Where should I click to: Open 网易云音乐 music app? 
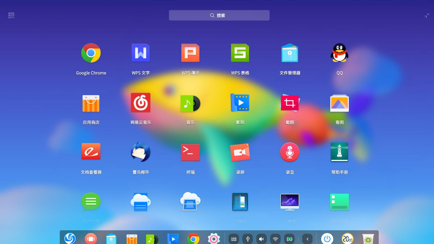[x=140, y=103]
